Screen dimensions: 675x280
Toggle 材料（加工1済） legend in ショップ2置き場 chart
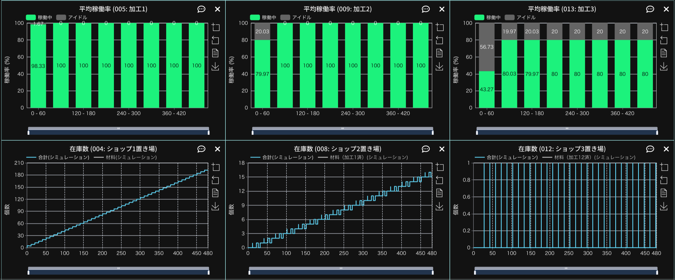[363, 157]
